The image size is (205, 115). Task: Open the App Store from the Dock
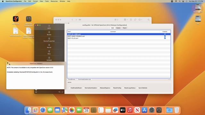pos(144,110)
